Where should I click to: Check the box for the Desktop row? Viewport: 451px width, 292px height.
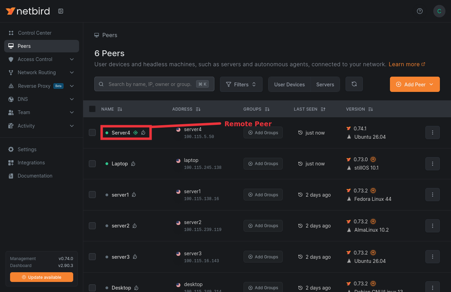(92, 287)
